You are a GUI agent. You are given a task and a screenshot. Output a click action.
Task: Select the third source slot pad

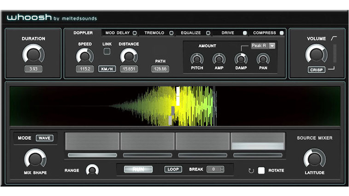click(x=203, y=141)
